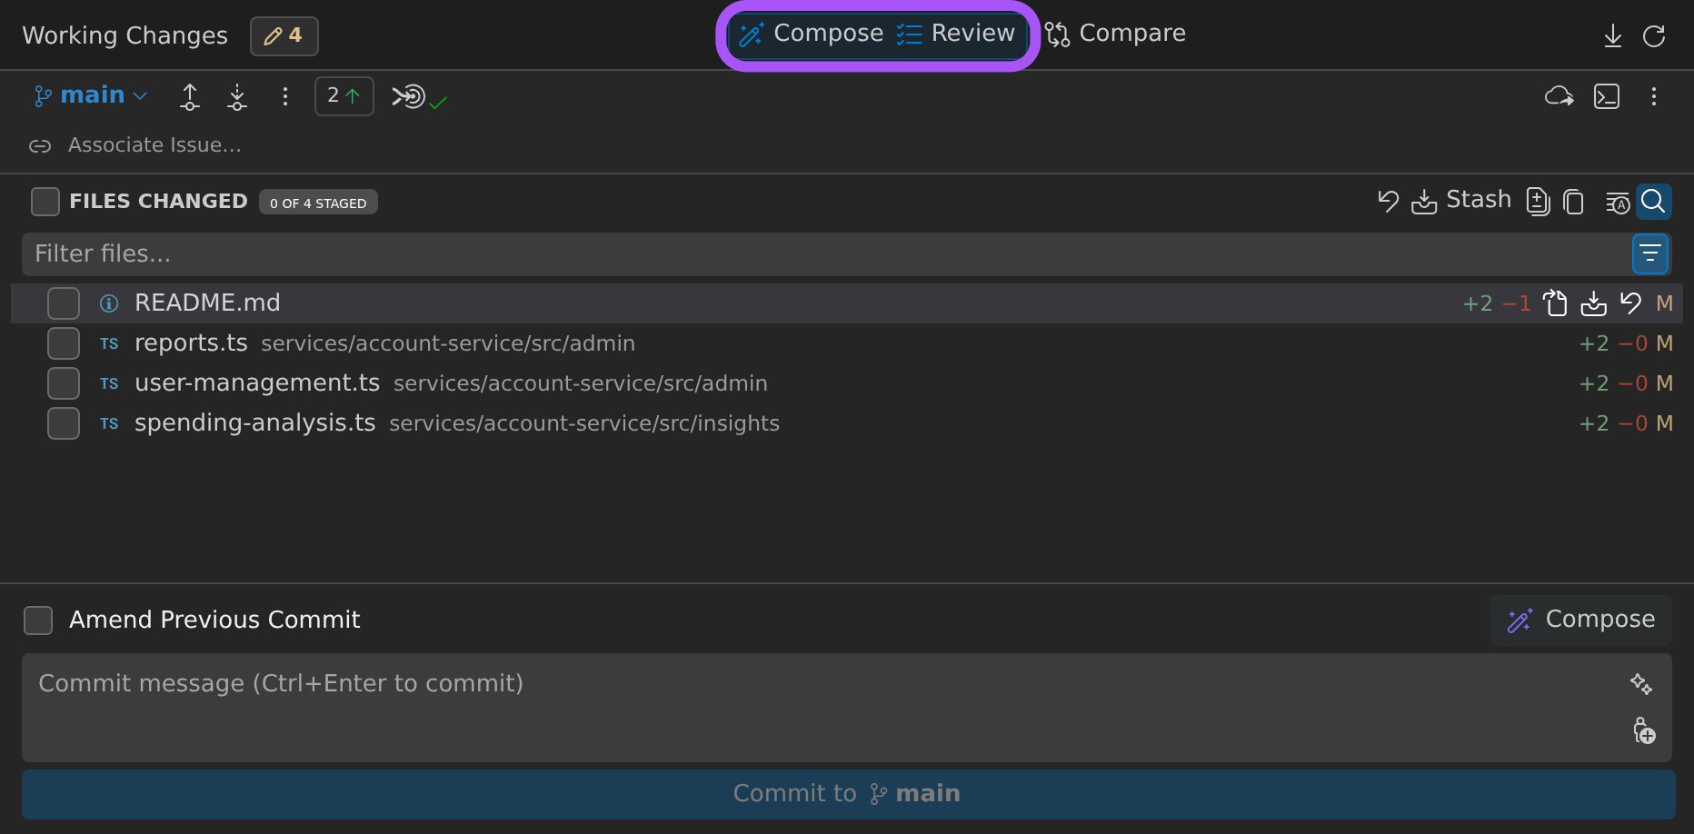Click the Filter files input field
This screenshot has width=1694, height=834.
(x=825, y=254)
